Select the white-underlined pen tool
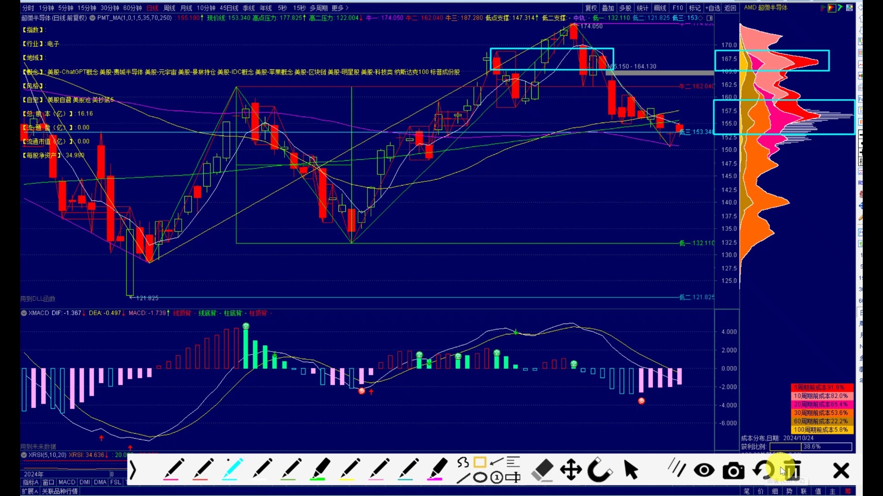Image resolution: width=883 pixels, height=496 pixels. pyautogui.click(x=262, y=470)
